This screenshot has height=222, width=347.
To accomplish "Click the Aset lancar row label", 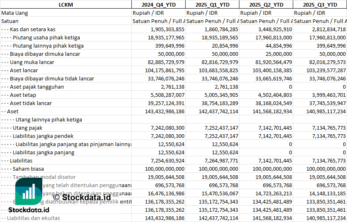I will click(x=24, y=70).
